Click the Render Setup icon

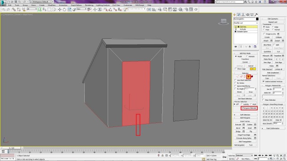point(186,9)
